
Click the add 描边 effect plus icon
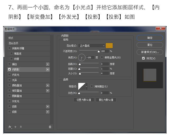(x=48, y=64)
